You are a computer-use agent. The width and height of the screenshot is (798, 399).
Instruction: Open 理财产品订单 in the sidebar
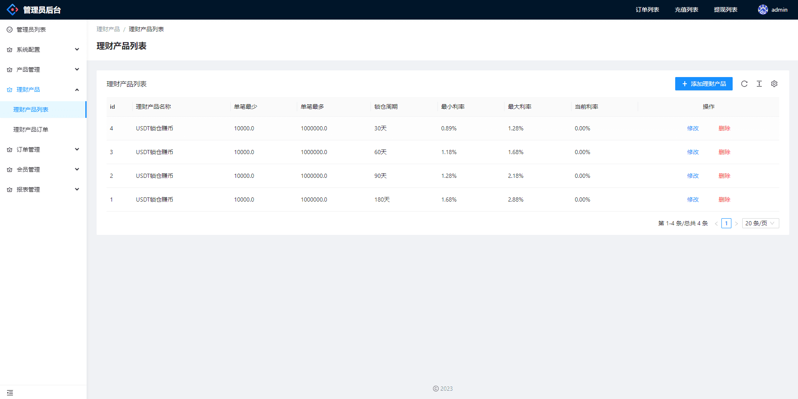click(x=31, y=130)
